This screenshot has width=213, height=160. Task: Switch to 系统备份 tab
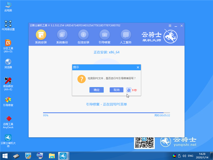(x=62, y=37)
